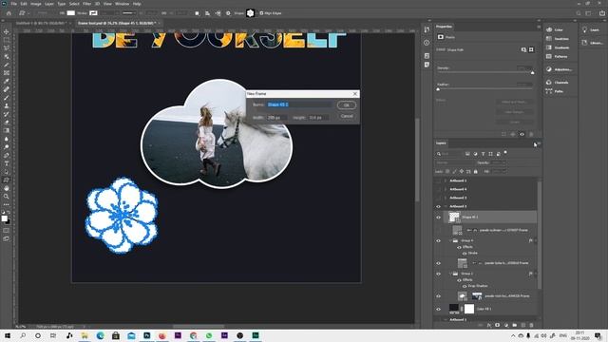
Task: Toggle visibility of Drop Shadow effect
Action: click(x=465, y=286)
